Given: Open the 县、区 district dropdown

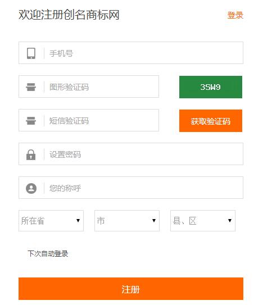Looking at the screenshot, I should tap(203, 221).
